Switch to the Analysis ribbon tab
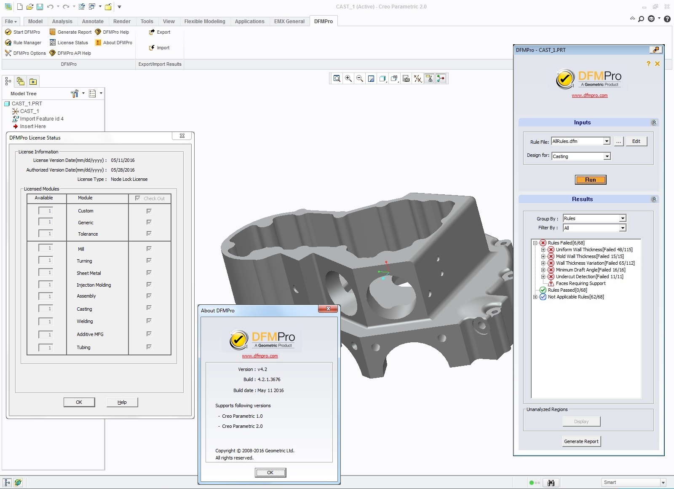 point(62,21)
